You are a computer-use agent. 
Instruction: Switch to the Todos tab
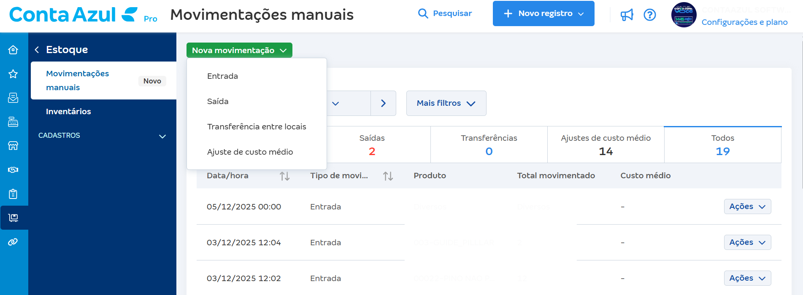click(x=723, y=145)
